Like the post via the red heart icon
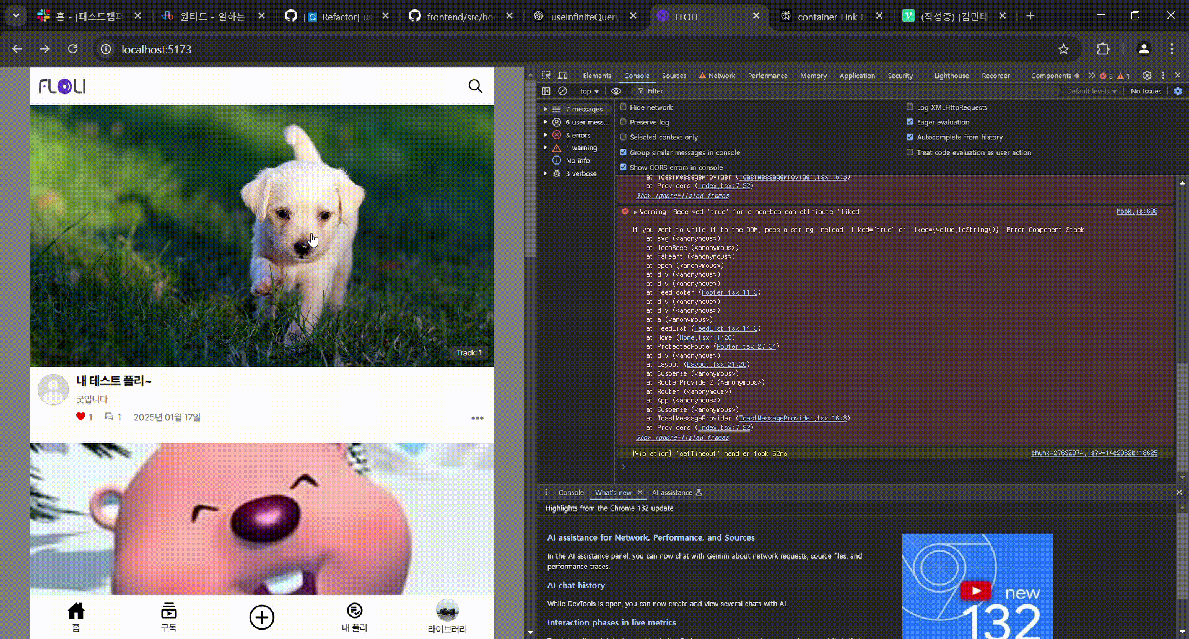The height and width of the screenshot is (639, 1189). pos(81,417)
